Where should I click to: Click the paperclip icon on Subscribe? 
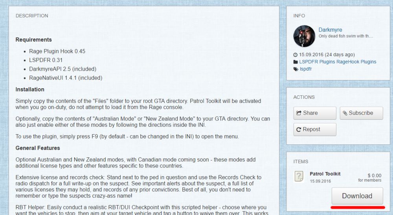click(x=345, y=113)
